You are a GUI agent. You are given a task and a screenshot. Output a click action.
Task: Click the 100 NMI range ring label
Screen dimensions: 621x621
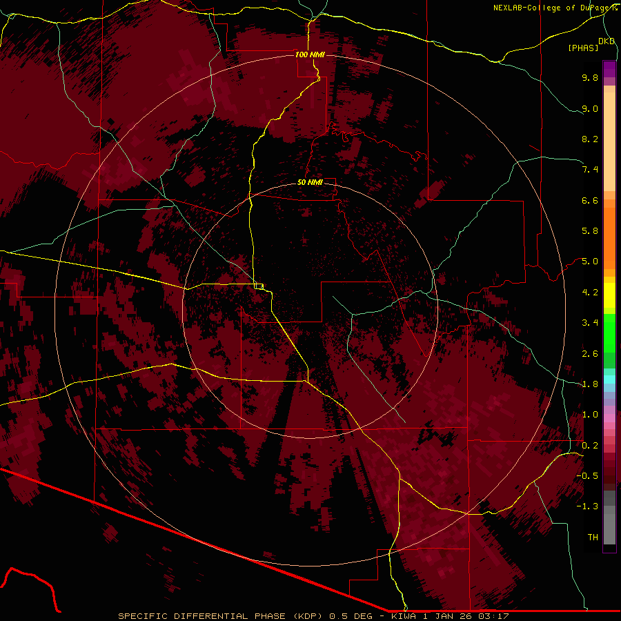310,55
